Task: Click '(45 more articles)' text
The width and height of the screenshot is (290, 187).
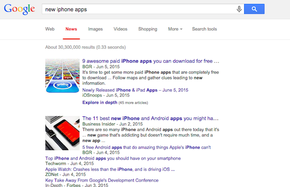Action: pos(133,103)
